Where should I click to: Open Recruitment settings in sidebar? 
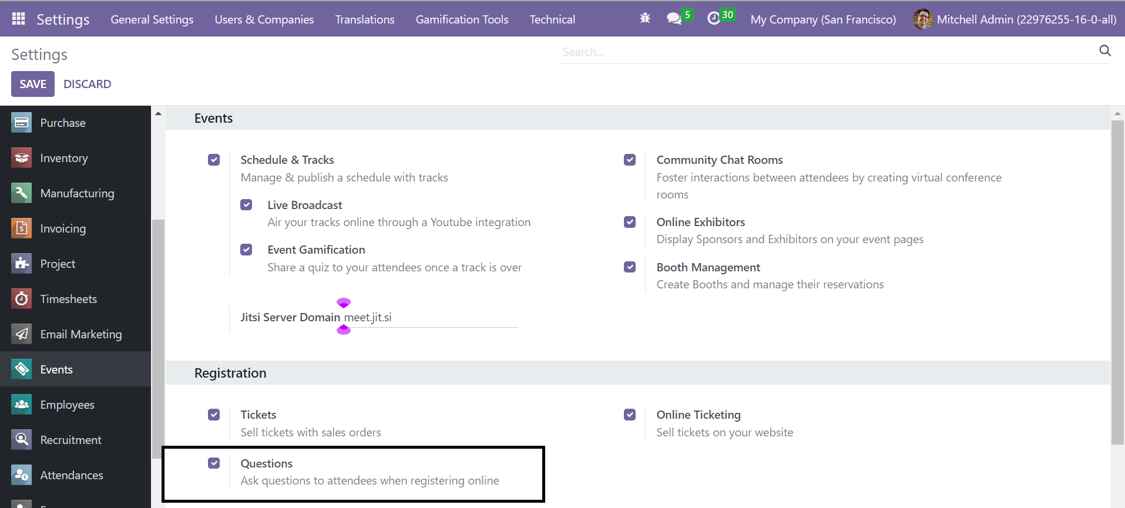pyautogui.click(x=75, y=440)
